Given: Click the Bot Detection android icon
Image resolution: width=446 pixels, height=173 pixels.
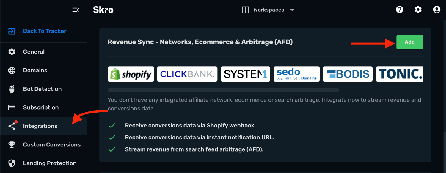Looking at the screenshot, I should 12,89.
